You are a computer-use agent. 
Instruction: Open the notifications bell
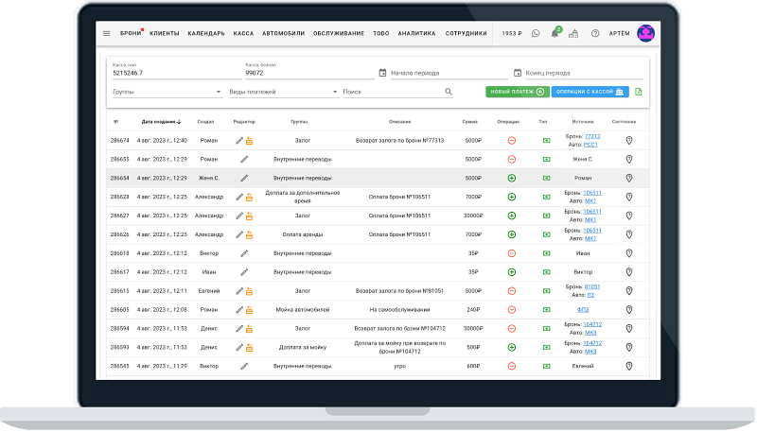(555, 33)
